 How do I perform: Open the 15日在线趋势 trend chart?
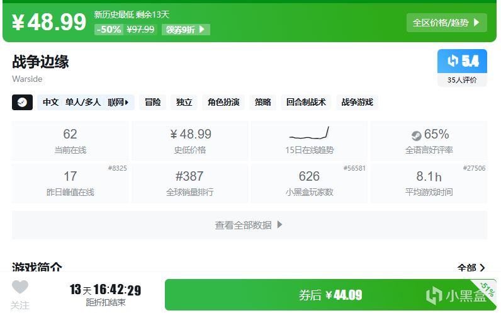tap(309, 140)
